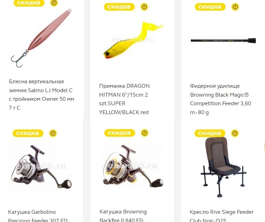265x222 pixels.
Task: Click the clock icon above Browning Backfire reel
Action: (x=145, y=133)
